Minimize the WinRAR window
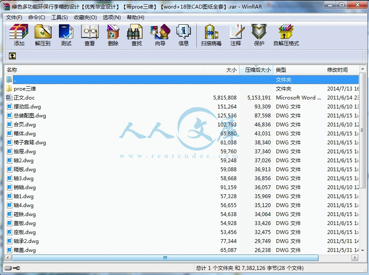 coord(330,5)
